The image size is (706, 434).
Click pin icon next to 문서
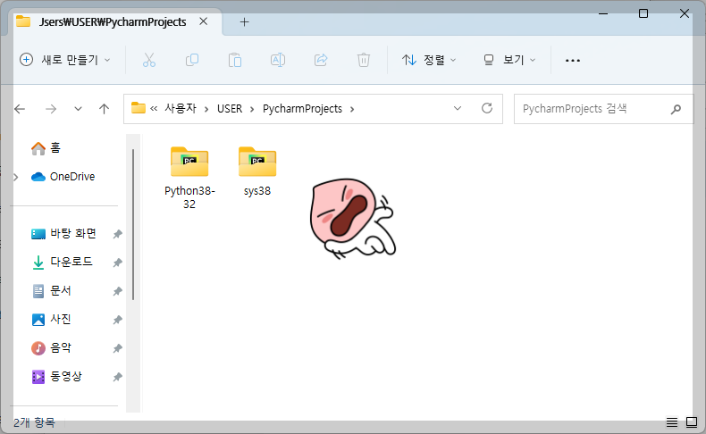pyautogui.click(x=117, y=291)
